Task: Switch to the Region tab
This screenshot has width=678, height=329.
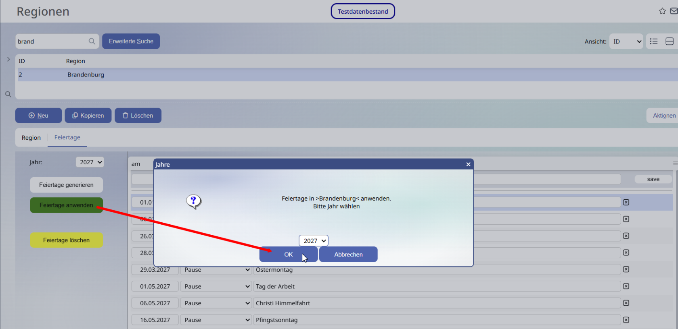Action: point(31,138)
